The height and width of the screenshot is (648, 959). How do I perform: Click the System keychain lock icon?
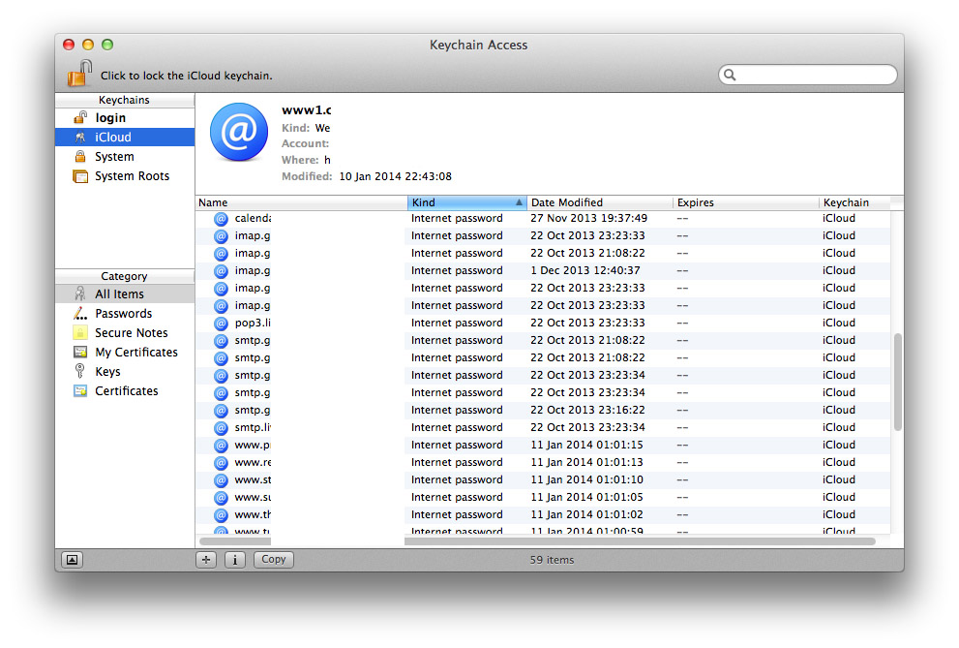click(80, 156)
